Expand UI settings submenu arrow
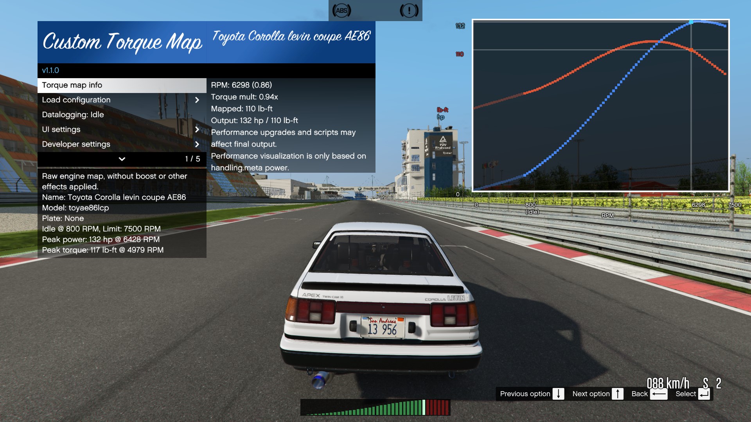 [198, 130]
